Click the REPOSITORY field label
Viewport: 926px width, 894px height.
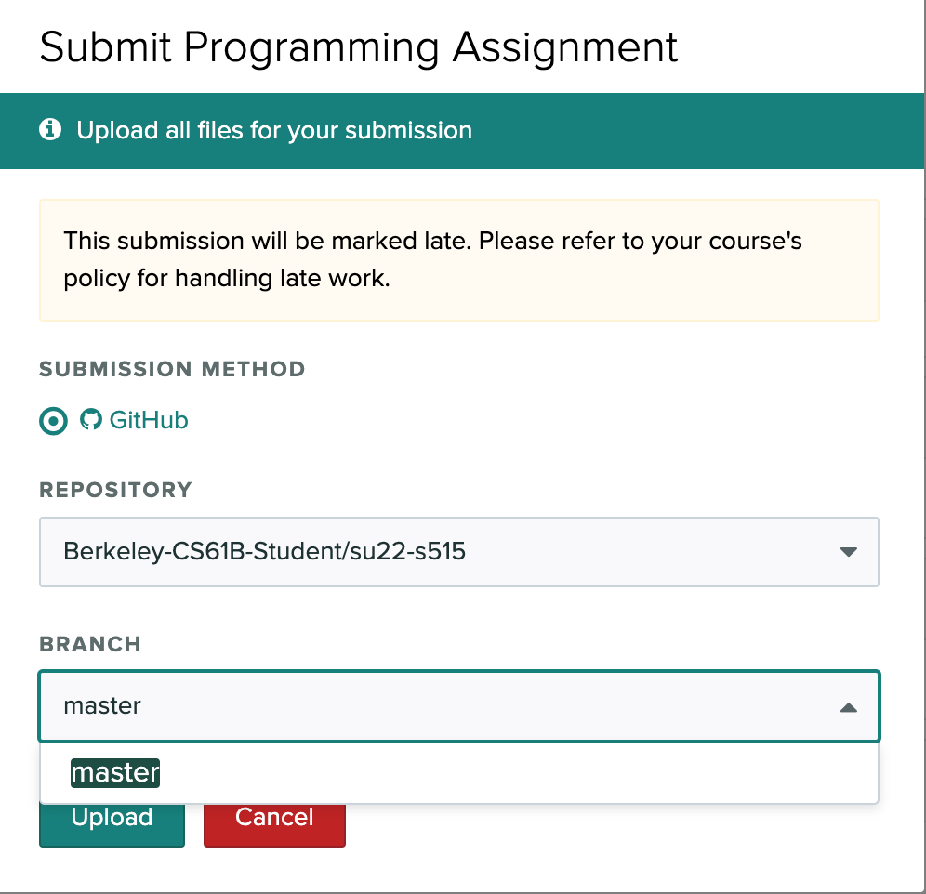click(115, 490)
